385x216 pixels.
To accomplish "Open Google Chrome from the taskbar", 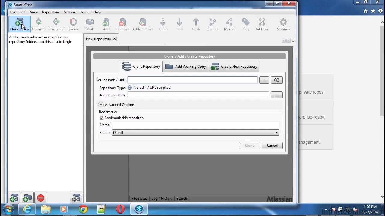I will (x=83, y=209).
